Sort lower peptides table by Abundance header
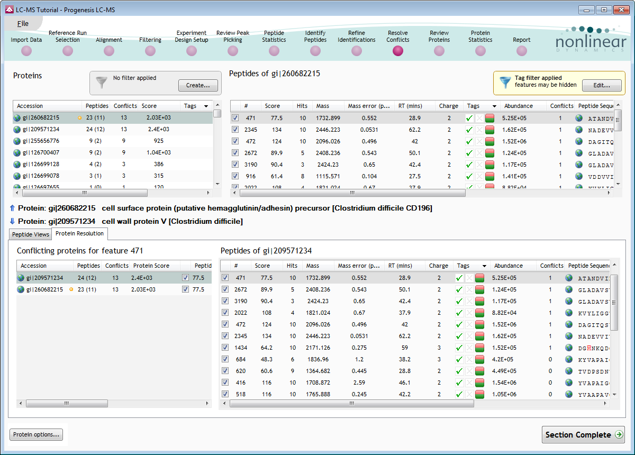 click(513, 266)
